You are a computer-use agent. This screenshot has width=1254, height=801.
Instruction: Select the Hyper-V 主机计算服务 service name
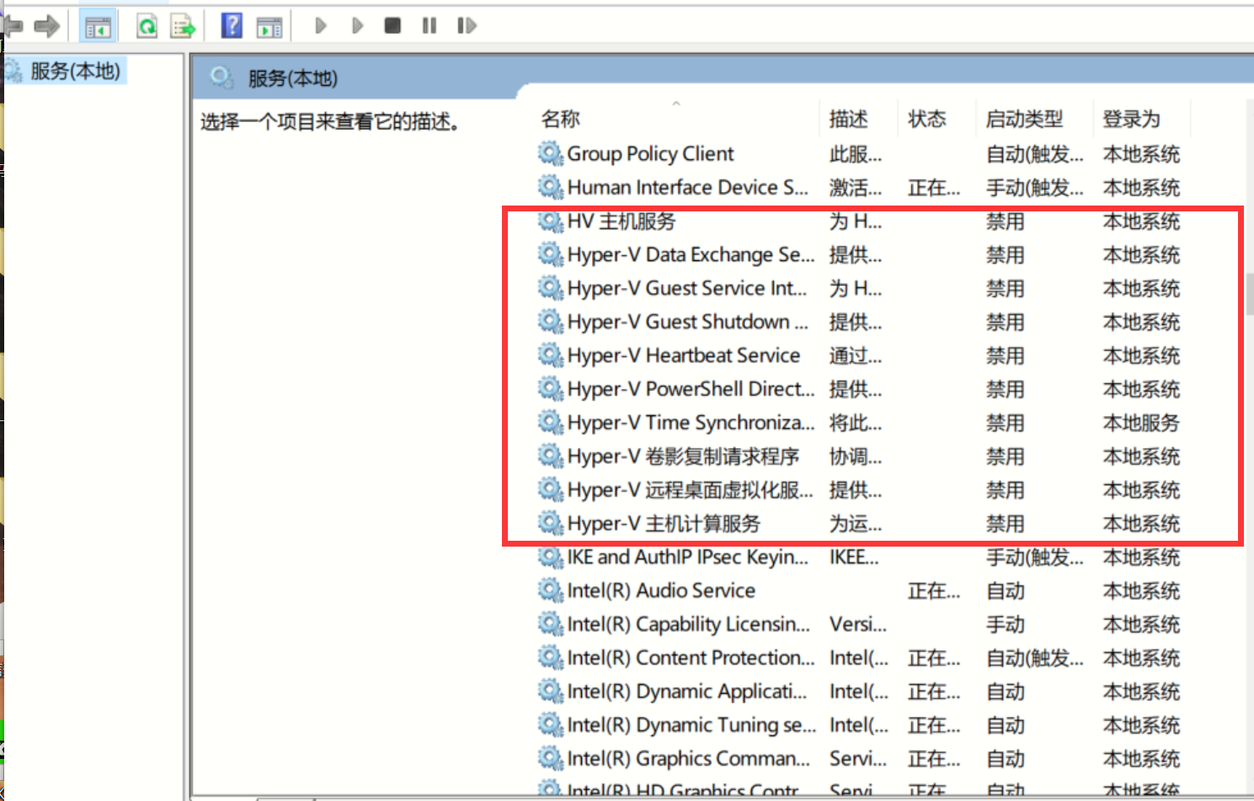(x=664, y=525)
